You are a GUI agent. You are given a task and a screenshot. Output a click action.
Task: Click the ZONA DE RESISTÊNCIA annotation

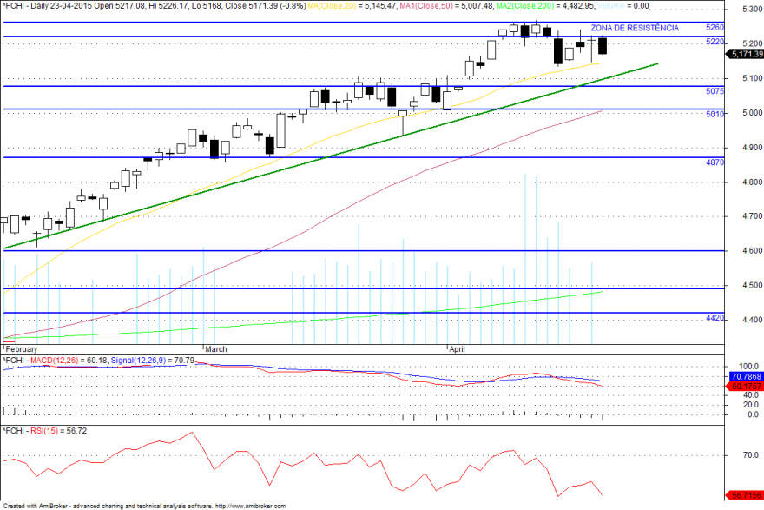[635, 28]
